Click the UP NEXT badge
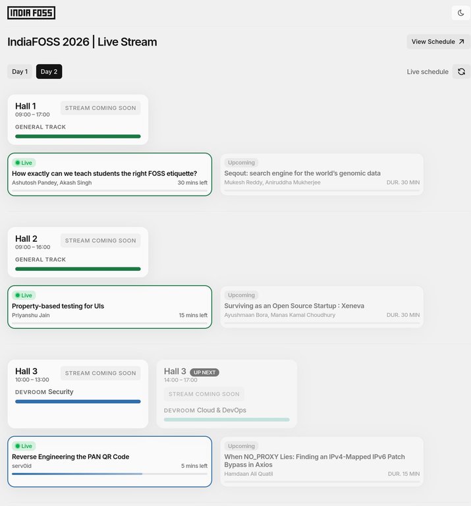Image resolution: width=471 pixels, height=506 pixels. tap(204, 372)
